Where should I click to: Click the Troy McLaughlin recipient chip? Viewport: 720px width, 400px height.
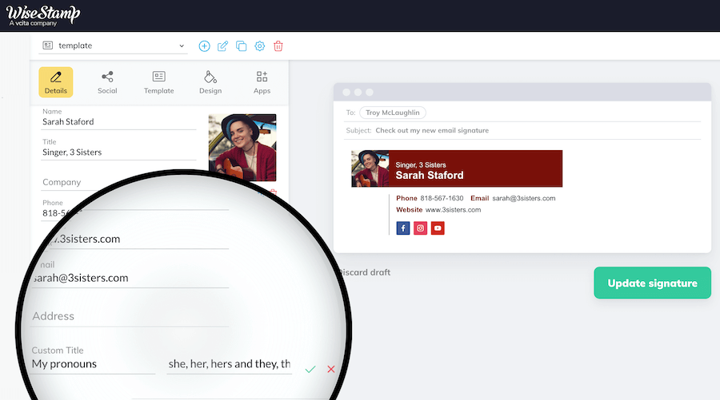click(393, 113)
